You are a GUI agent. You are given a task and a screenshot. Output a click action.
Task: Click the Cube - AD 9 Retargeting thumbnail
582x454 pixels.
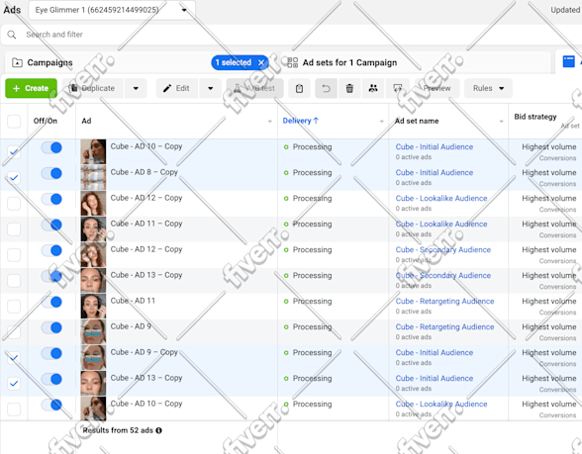(x=93, y=331)
